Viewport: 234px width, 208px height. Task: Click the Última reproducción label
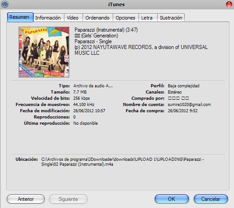[x=47, y=123]
